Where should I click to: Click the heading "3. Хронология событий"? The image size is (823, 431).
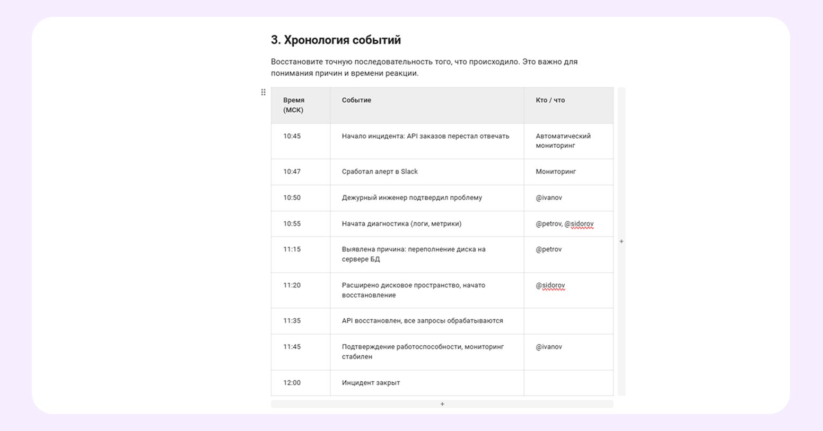[336, 40]
